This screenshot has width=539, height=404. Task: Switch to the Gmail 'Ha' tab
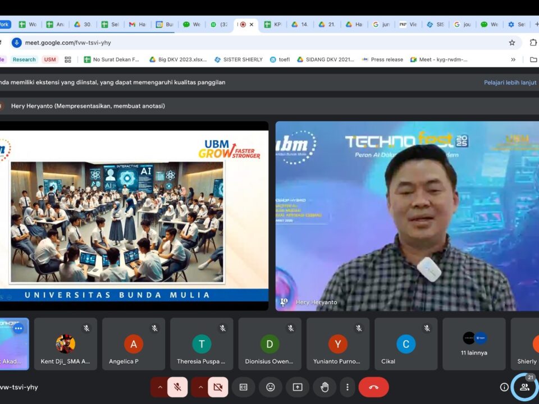point(138,24)
